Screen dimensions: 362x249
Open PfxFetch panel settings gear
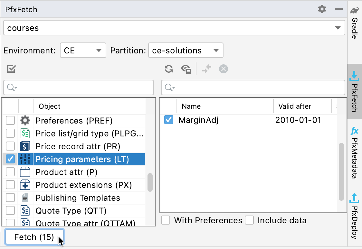click(x=321, y=9)
